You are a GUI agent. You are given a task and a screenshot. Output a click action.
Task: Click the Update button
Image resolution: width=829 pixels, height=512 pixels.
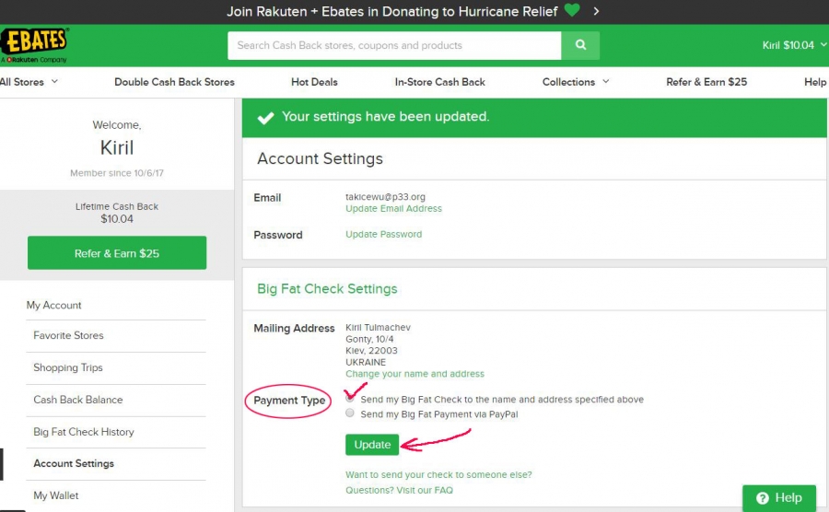(x=372, y=445)
